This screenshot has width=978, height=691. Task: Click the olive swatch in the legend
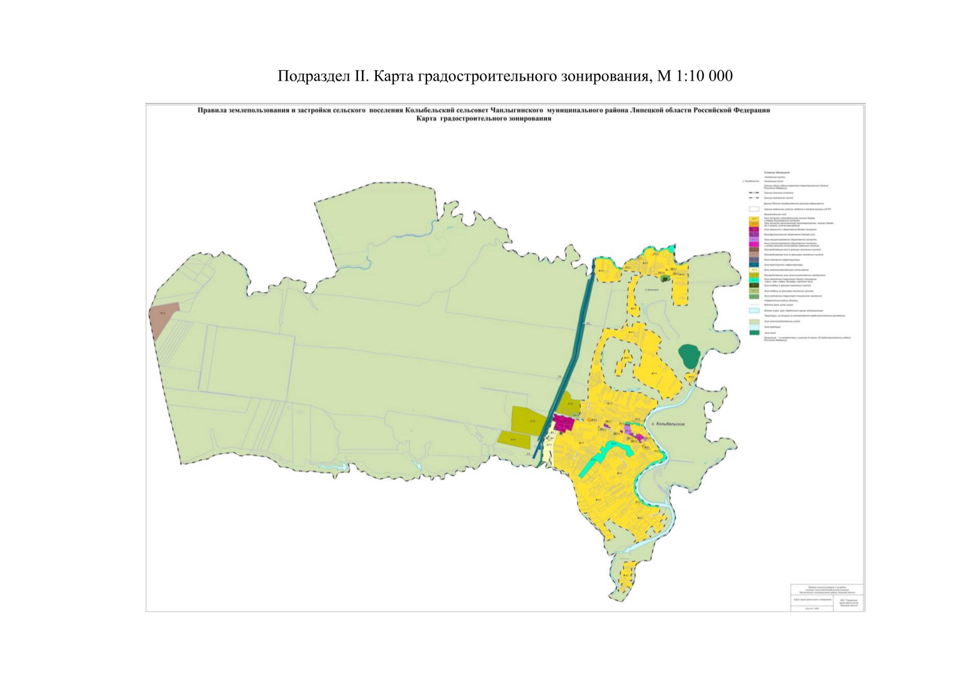click(x=753, y=275)
